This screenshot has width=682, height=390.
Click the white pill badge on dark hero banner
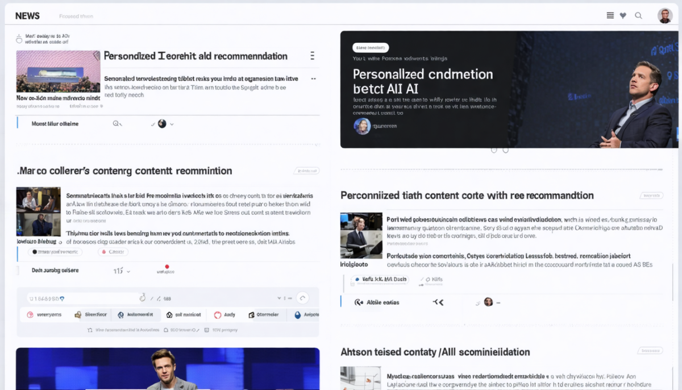click(x=371, y=48)
